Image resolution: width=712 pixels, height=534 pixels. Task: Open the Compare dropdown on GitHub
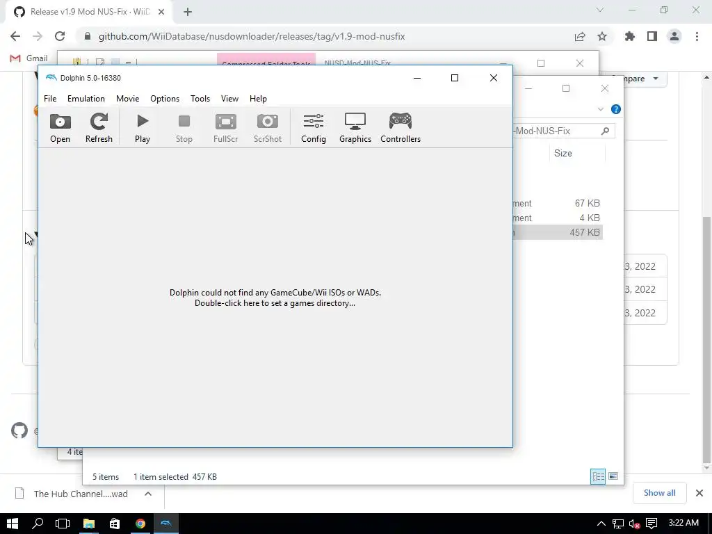(641, 79)
